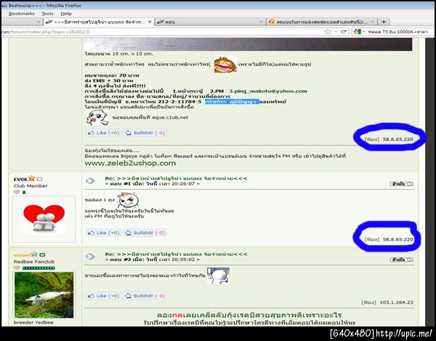Switch to the second browser tab

coord(210,22)
